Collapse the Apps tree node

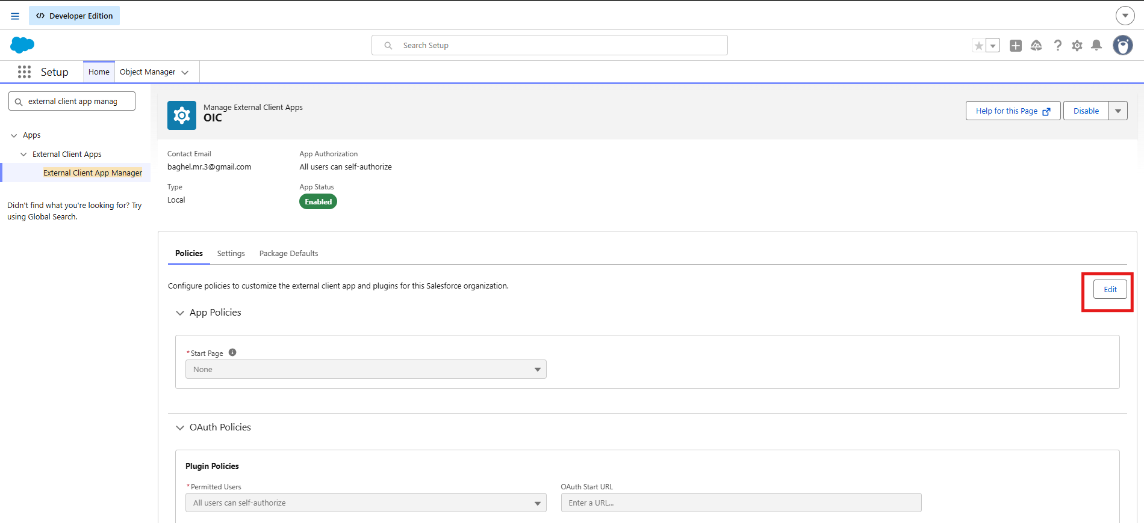pyautogui.click(x=14, y=136)
